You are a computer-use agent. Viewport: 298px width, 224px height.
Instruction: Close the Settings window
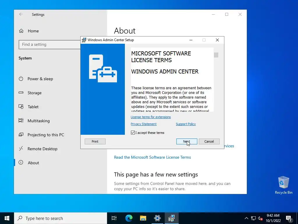(240, 14)
